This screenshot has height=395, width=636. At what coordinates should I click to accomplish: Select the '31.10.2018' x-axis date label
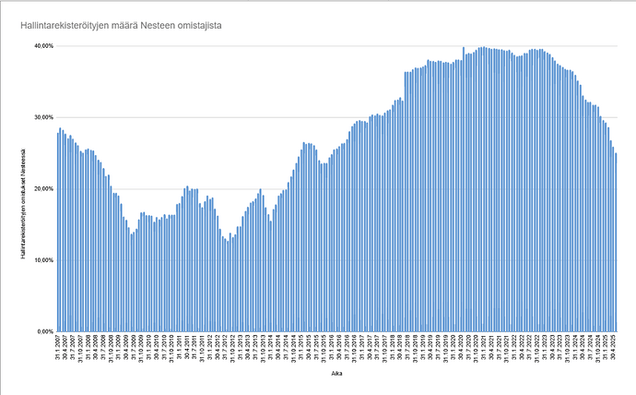click(416, 349)
